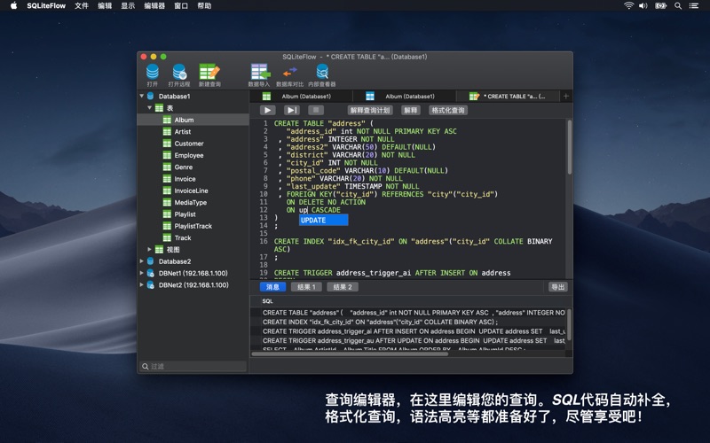The width and height of the screenshot is (710, 443).
Task: Open the Apple menu
Action: pos(13,5)
